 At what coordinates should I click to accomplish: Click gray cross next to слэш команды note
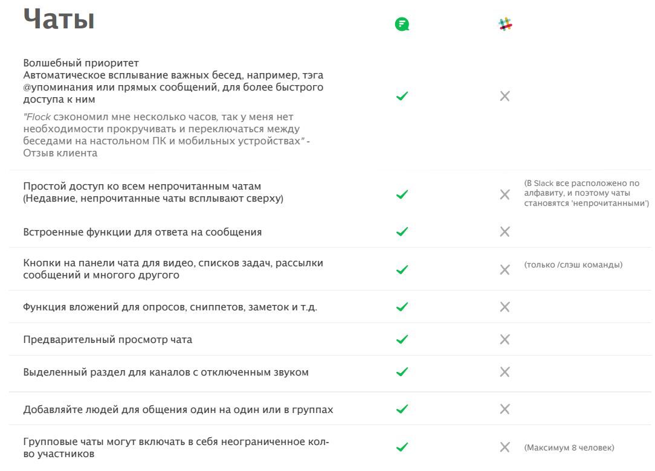[x=505, y=269]
